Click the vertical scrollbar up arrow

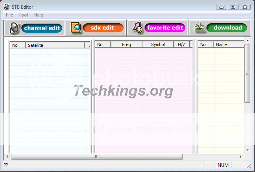point(248,41)
